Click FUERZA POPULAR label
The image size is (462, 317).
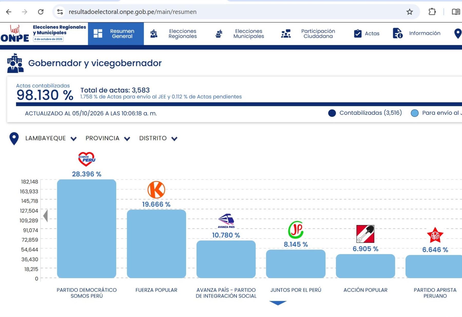pos(156,290)
